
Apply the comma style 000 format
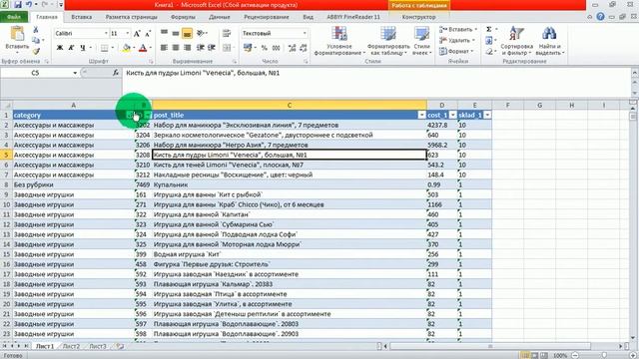point(276,48)
